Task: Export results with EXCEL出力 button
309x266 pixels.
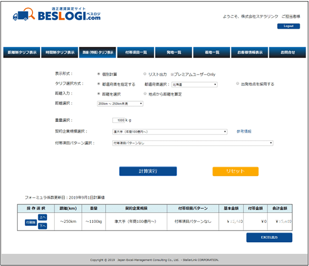Action: [269, 237]
